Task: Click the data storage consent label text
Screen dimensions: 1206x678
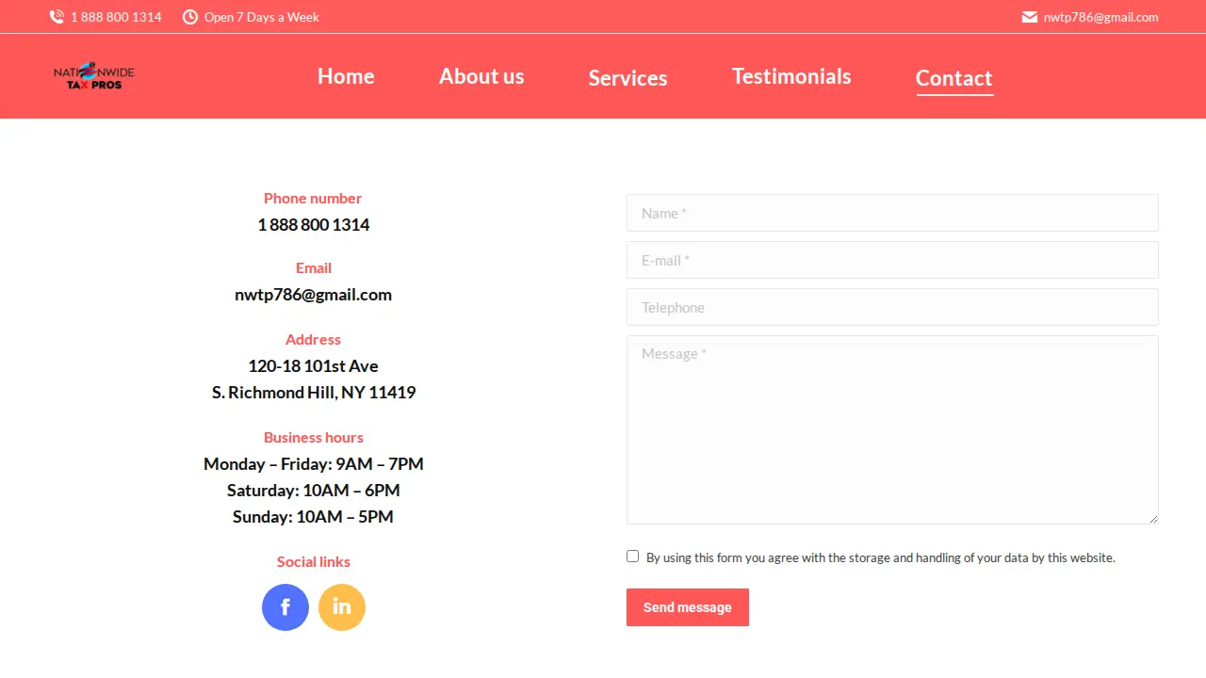Action: pyautogui.click(x=881, y=557)
